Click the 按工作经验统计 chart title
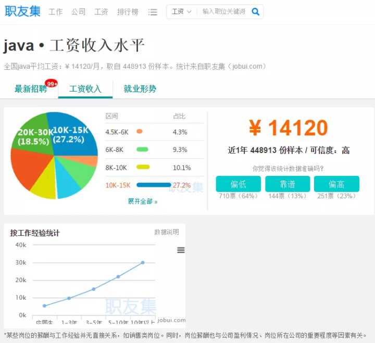The width and height of the screenshot is (375, 343). (35, 233)
